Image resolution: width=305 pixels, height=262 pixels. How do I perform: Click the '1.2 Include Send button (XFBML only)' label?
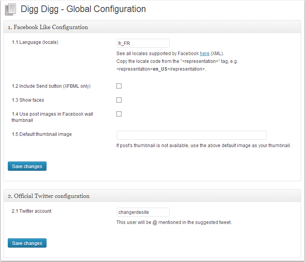coord(51,86)
